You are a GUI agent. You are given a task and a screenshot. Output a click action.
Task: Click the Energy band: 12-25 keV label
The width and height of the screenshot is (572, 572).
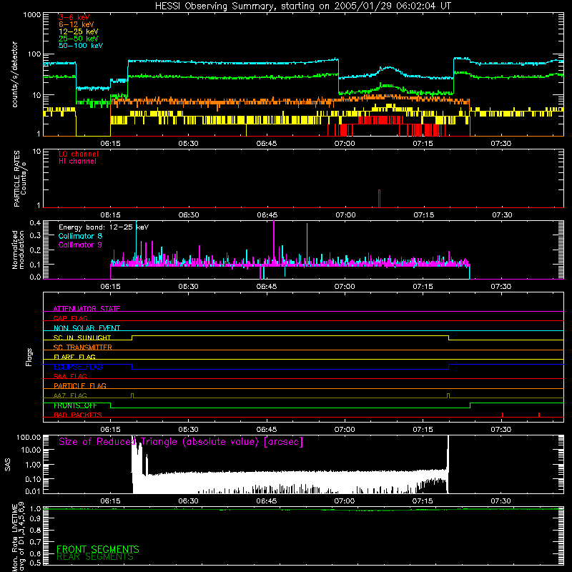tap(104, 227)
